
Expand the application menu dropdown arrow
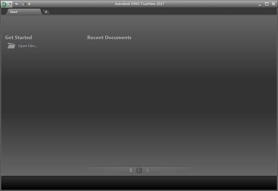(10, 4)
